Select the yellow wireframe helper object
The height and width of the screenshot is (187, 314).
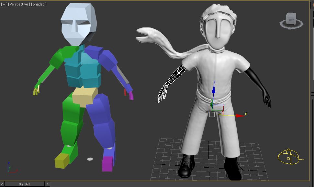coord(289,157)
